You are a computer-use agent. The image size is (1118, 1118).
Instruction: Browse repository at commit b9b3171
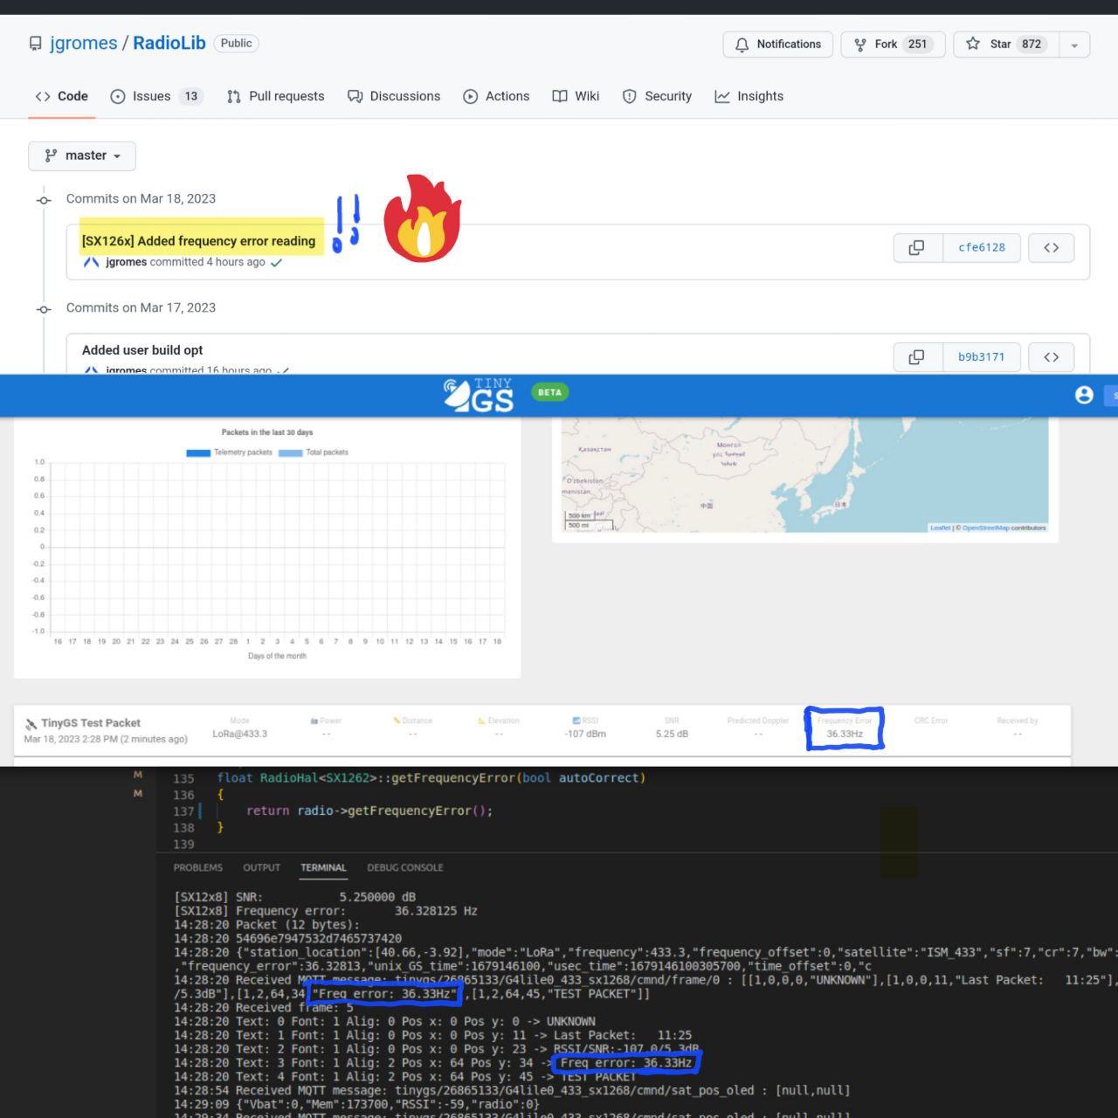1051,356
